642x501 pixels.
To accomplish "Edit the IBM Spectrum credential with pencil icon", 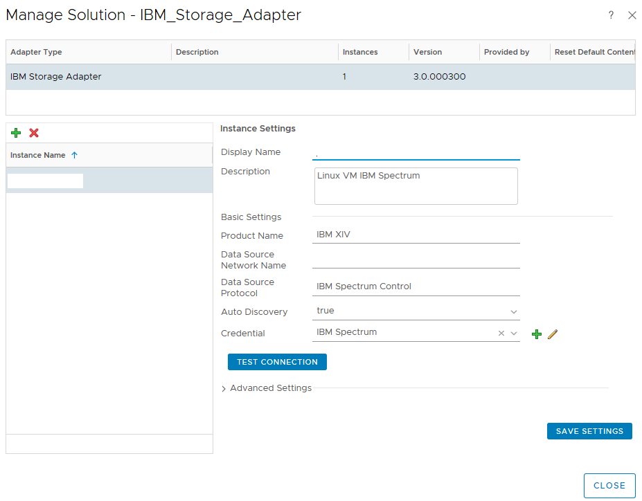I will [552, 334].
